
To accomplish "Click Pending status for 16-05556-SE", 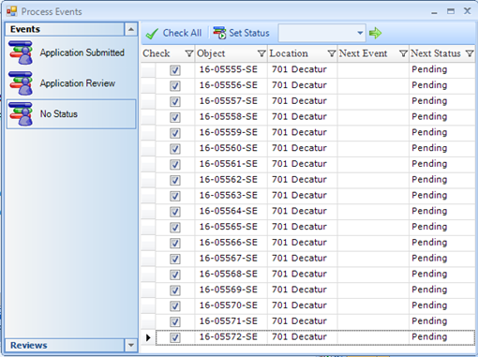I will [429, 85].
